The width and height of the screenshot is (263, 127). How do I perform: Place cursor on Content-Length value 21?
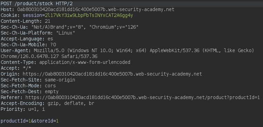(x=48, y=21)
